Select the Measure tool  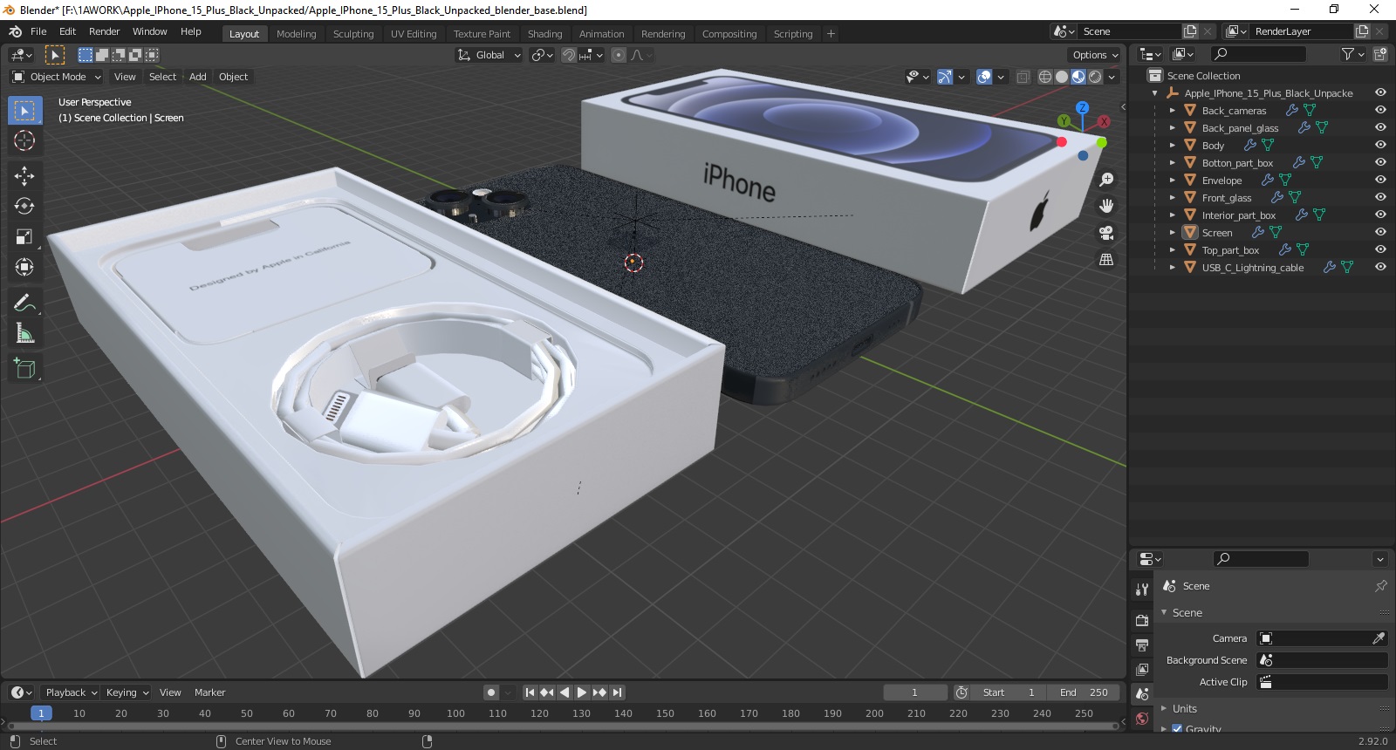pos(24,333)
